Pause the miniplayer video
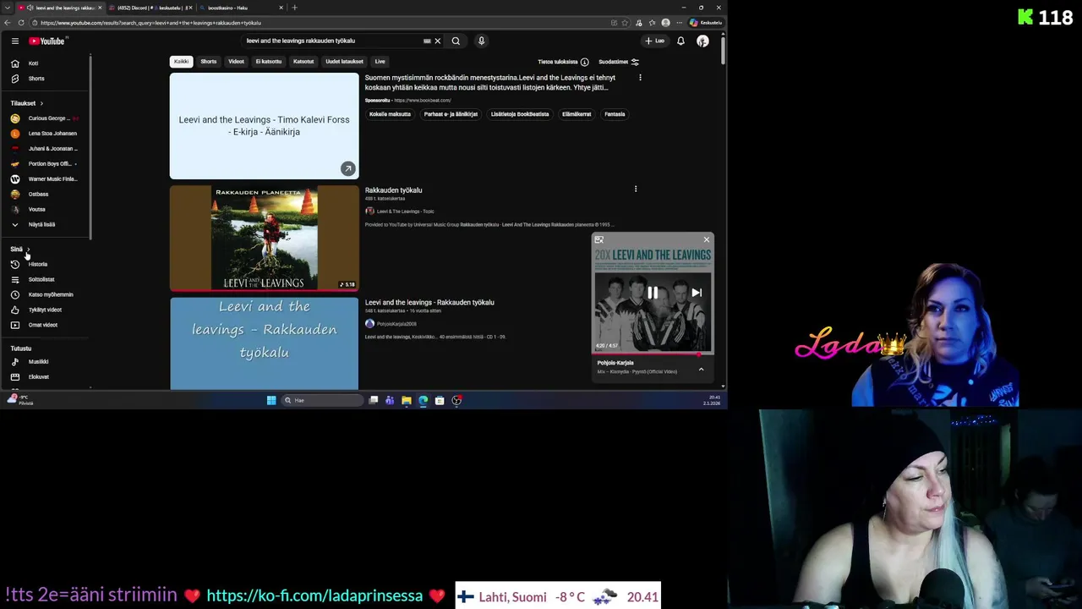 (x=653, y=293)
